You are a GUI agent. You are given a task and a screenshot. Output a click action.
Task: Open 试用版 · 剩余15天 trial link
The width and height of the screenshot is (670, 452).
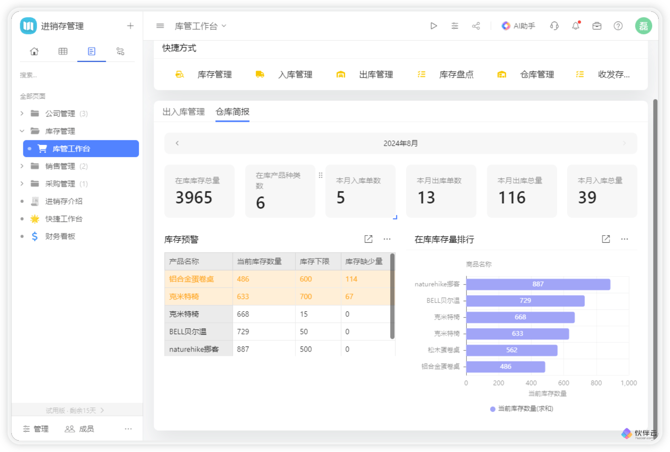tap(75, 410)
